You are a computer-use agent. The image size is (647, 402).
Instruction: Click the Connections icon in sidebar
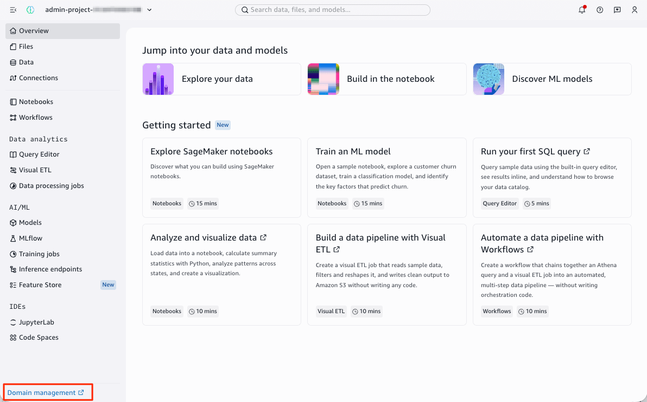pyautogui.click(x=13, y=78)
